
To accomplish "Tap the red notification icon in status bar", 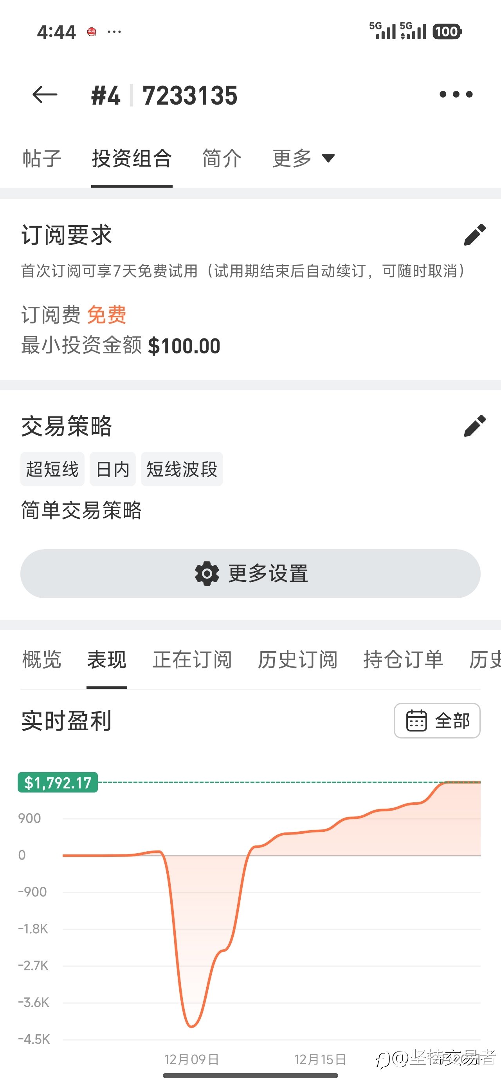I will tap(92, 32).
